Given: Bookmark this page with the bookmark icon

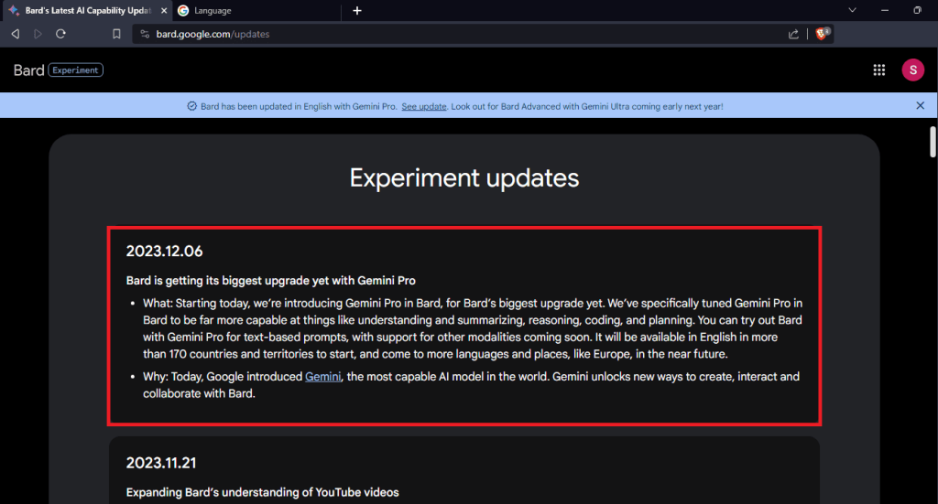Looking at the screenshot, I should [116, 34].
